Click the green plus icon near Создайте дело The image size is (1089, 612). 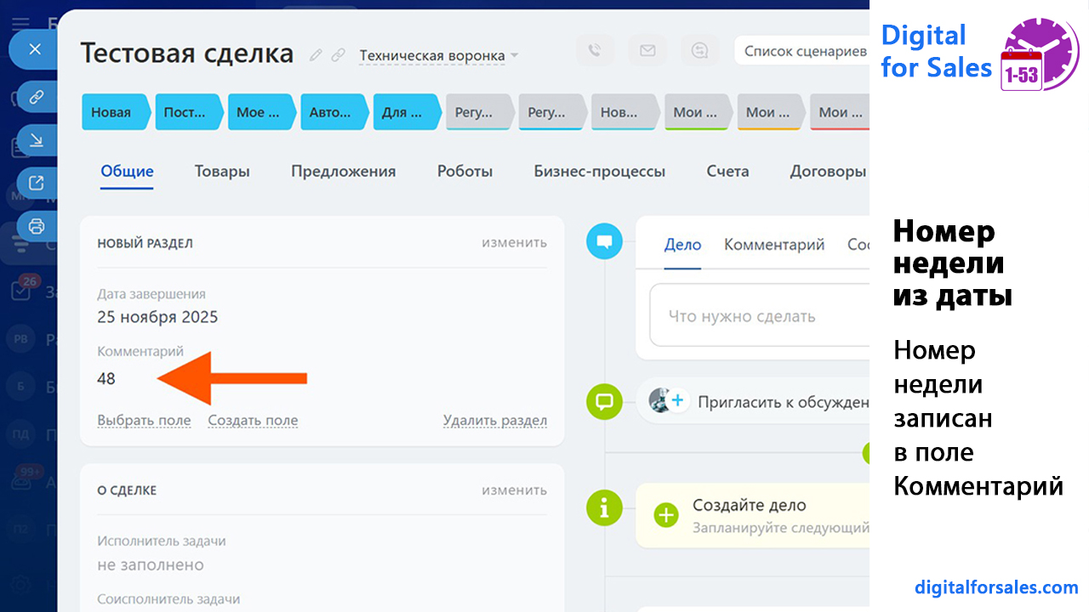666,514
